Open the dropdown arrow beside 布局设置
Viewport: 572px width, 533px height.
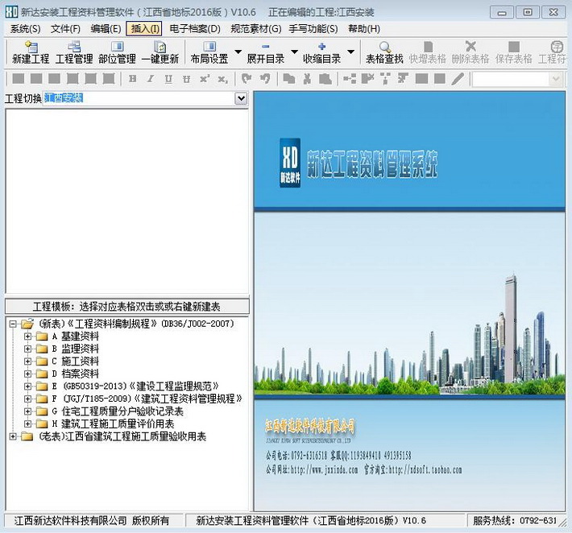point(238,52)
